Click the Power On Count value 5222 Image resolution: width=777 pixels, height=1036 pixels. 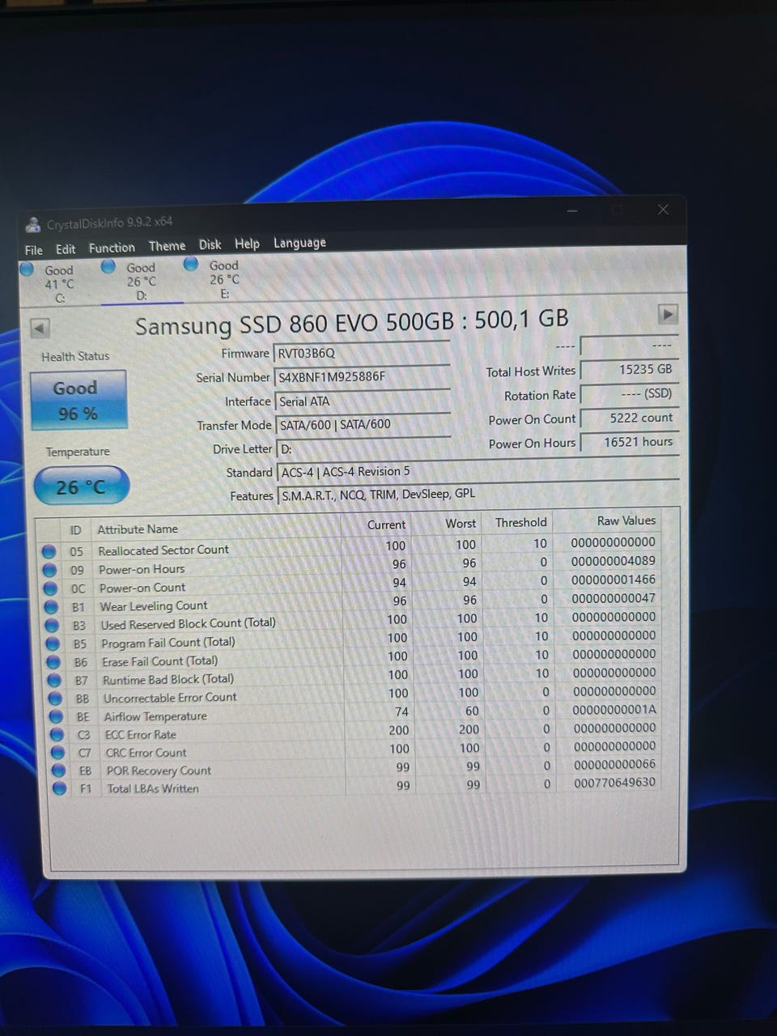click(630, 418)
